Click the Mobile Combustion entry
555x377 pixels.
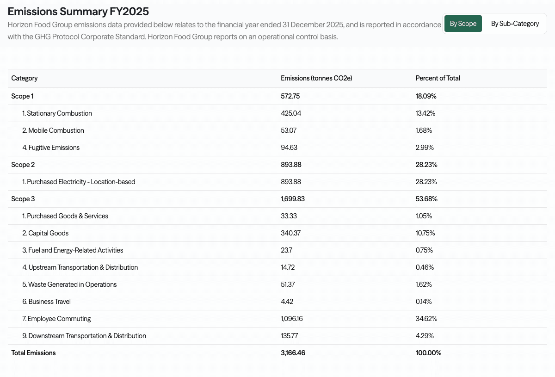[x=53, y=130]
